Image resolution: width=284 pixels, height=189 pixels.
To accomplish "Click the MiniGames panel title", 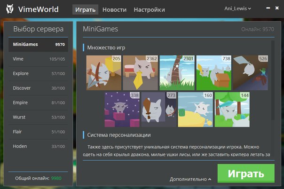I will point(100,29).
